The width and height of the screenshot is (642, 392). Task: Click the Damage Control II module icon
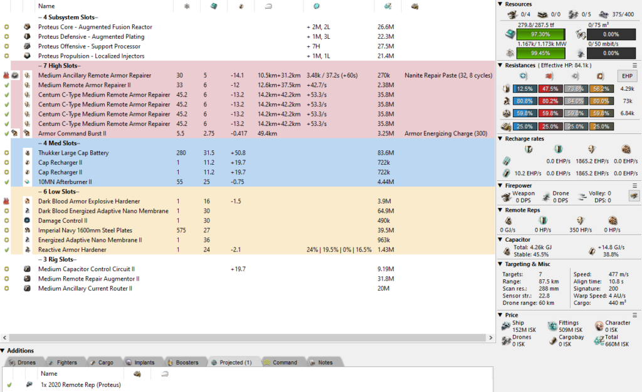tap(28, 220)
